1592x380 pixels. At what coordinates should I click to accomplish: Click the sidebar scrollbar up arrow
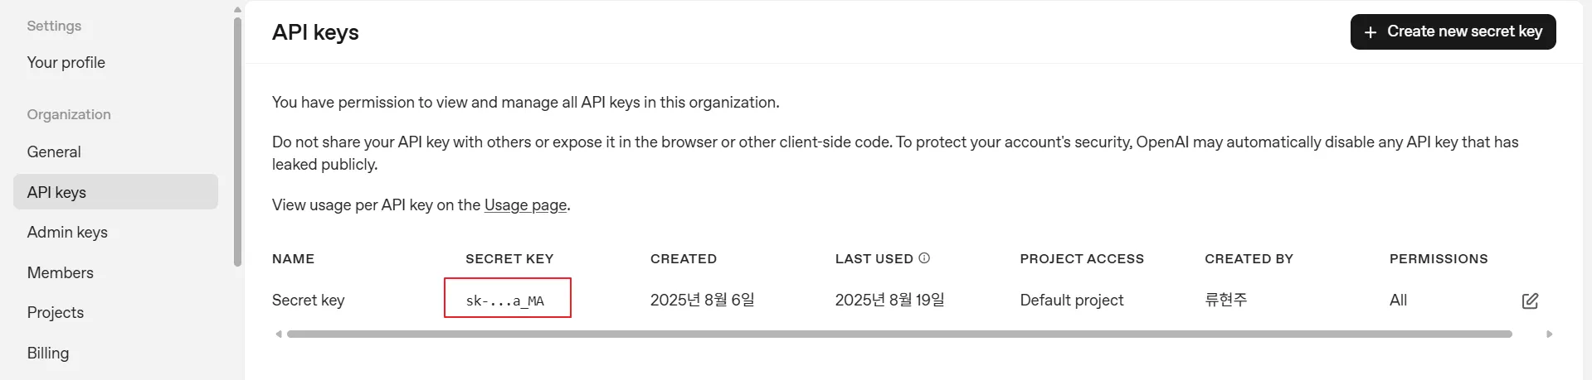click(x=237, y=10)
